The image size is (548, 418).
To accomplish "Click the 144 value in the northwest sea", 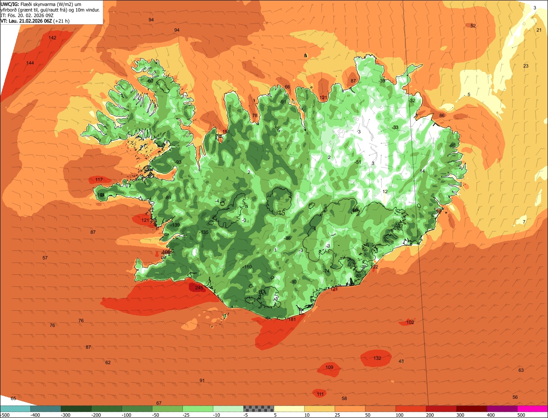I will [30, 63].
